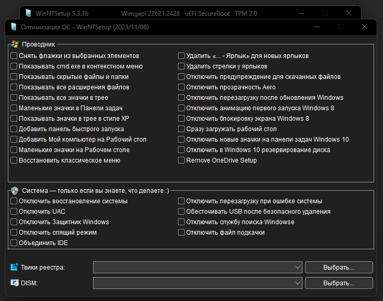The image size is (383, 301).
Task: Toggle Показывать скрытые файлы и папки
Action: (x=14, y=77)
